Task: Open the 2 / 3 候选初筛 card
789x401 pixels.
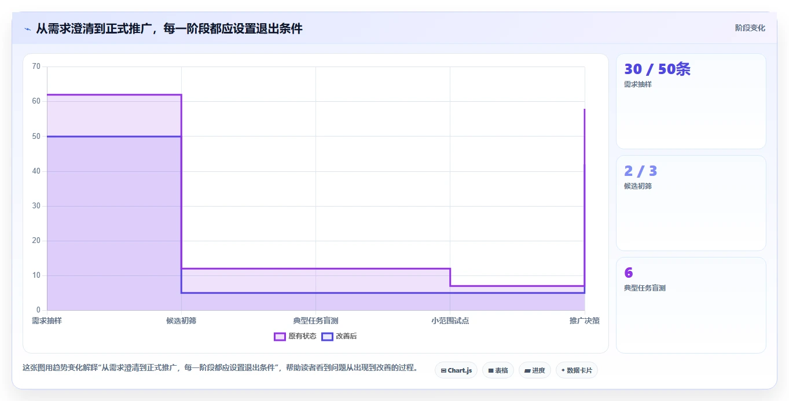Action: pos(691,203)
